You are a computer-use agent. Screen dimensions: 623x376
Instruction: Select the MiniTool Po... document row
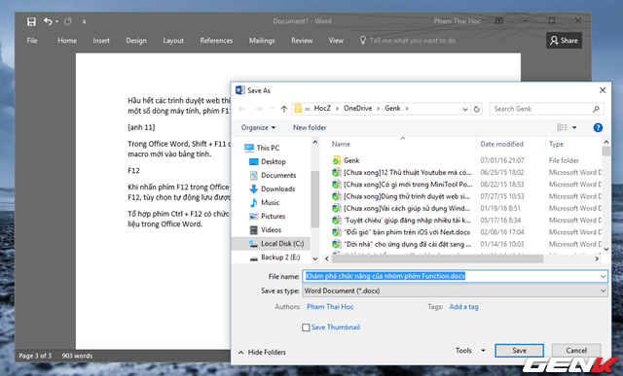coord(402,185)
